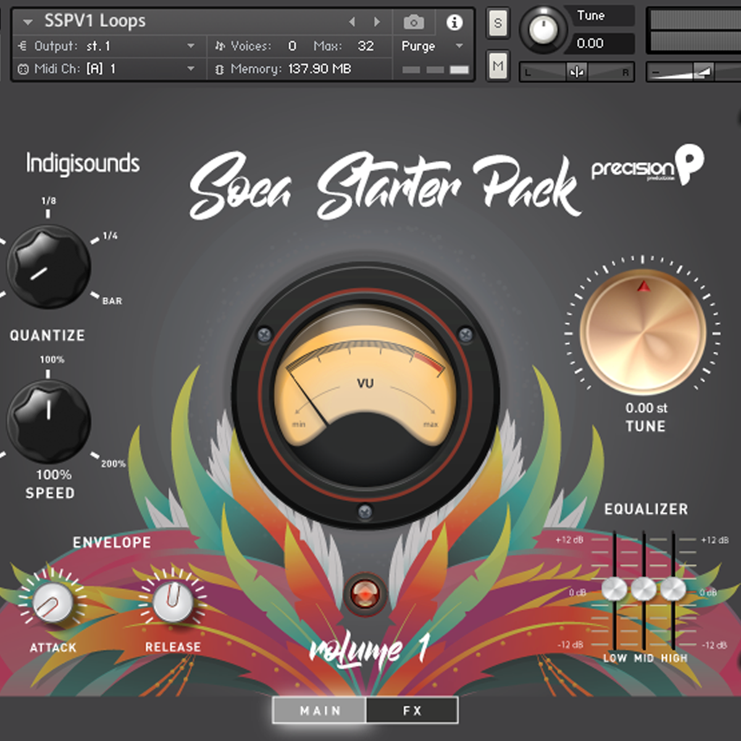Toggle the red indicator below the VU meter

365,593
